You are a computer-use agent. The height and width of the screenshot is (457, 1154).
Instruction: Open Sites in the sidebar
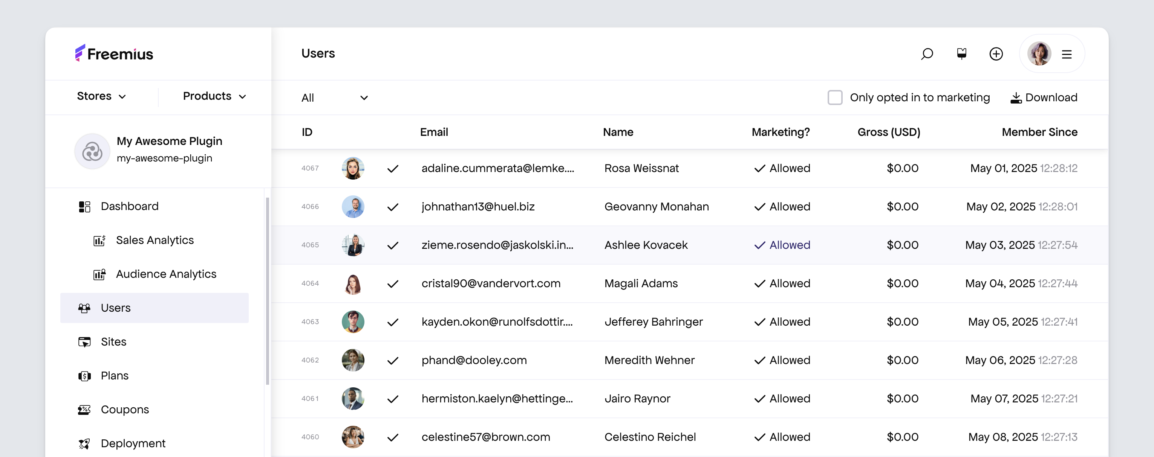(154, 342)
